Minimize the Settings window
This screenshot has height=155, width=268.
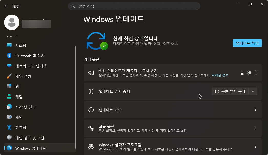[239, 4]
